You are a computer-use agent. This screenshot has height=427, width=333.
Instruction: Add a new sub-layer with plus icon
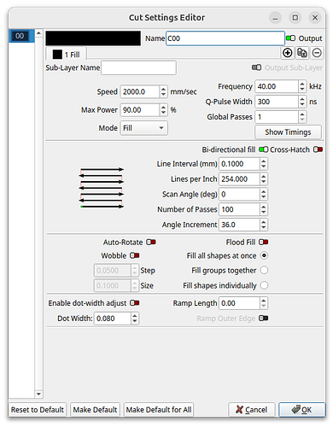click(x=287, y=53)
